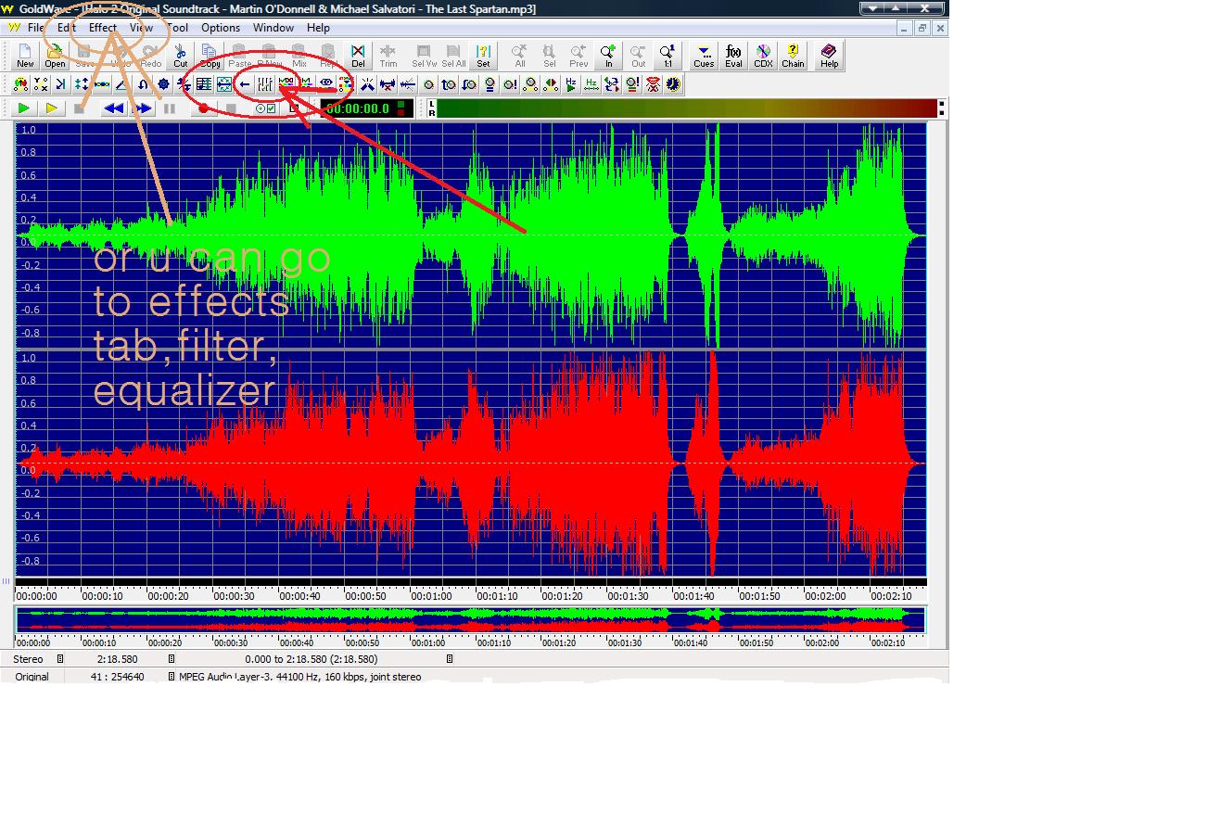Zoom In using the magnifier In button
1208x826 pixels.
[x=608, y=57]
